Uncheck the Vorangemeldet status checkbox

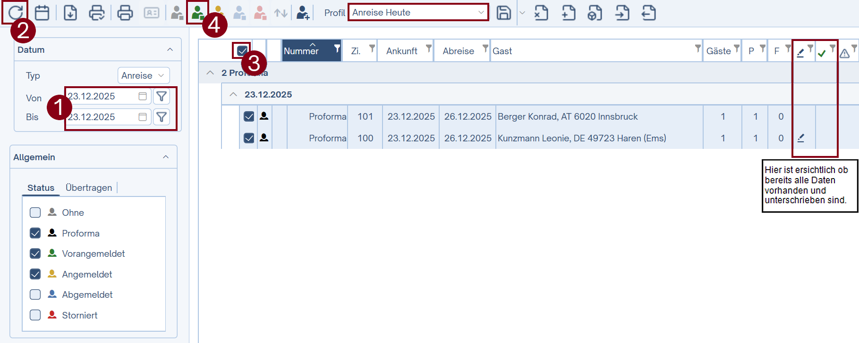(35, 253)
